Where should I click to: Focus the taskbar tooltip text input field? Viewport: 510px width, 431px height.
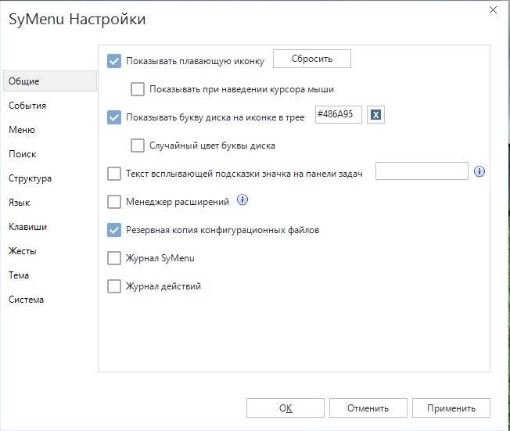click(422, 171)
